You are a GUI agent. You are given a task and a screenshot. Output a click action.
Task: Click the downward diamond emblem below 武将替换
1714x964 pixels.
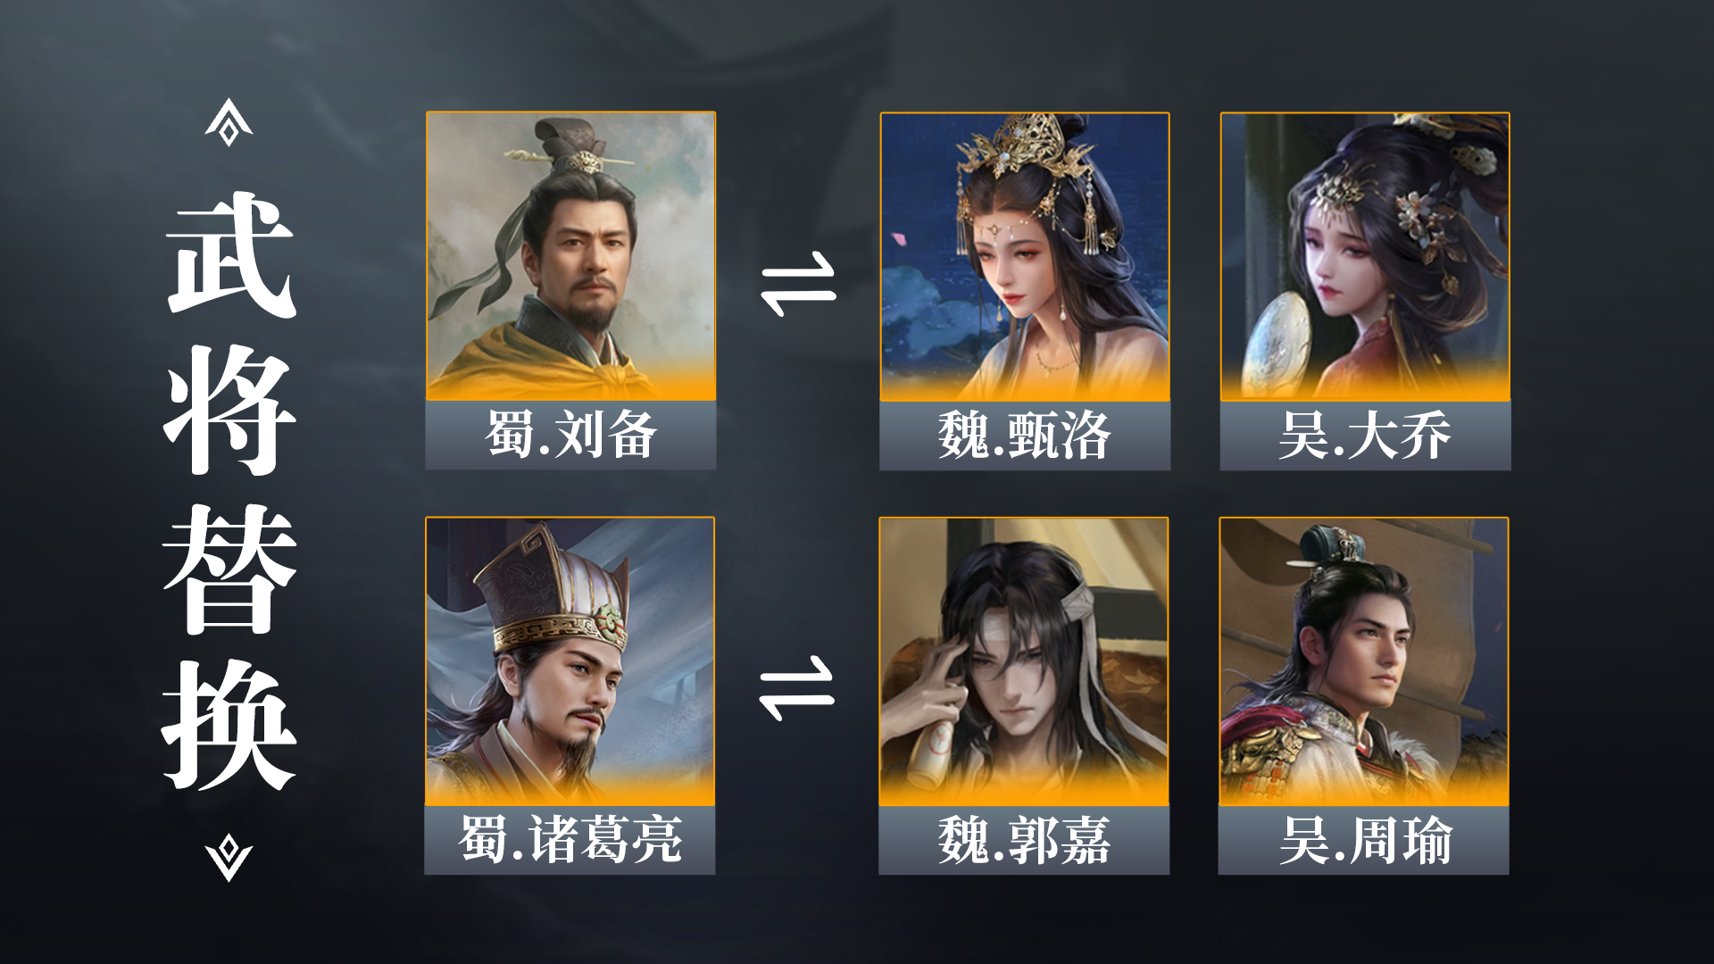point(229,858)
